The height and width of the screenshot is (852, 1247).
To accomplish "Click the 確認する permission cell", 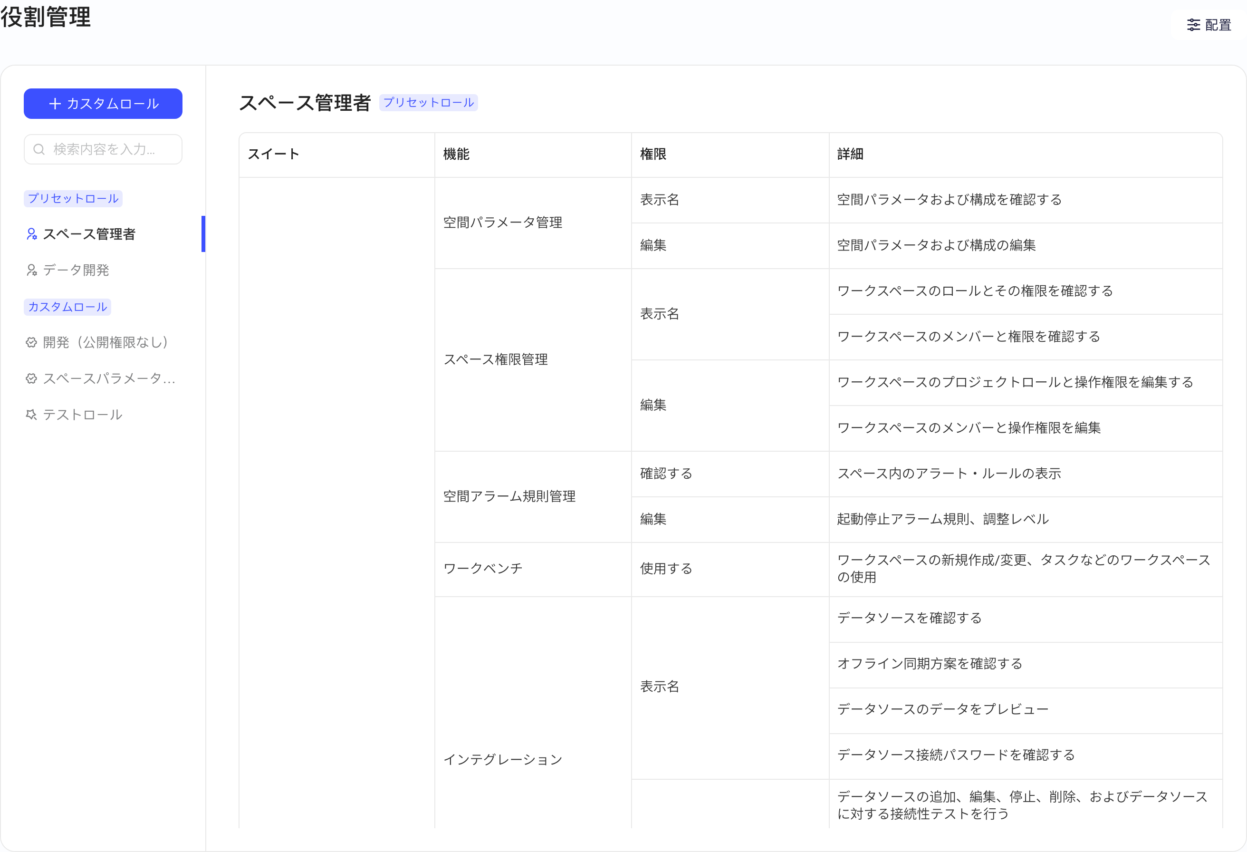I will (730, 474).
